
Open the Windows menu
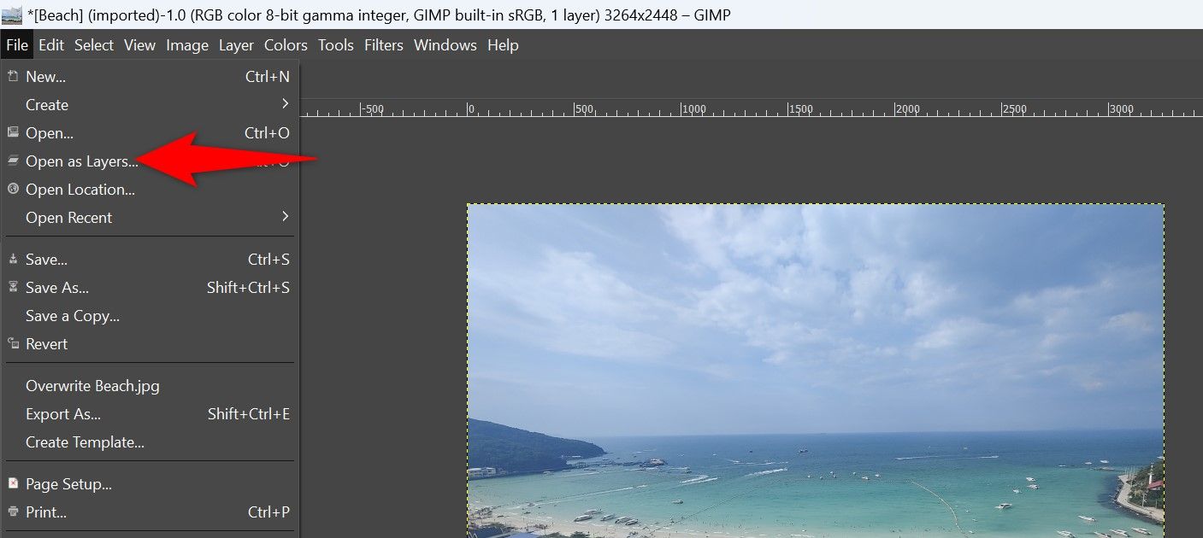coord(445,44)
